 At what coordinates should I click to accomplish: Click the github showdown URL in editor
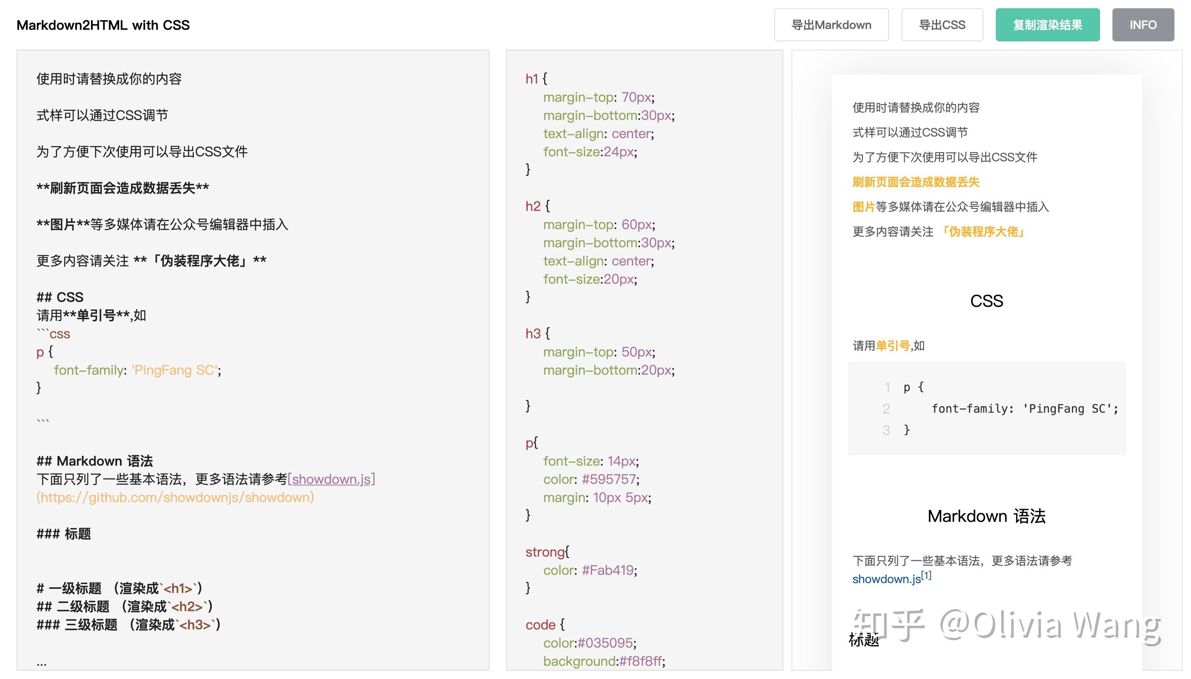[x=175, y=497]
